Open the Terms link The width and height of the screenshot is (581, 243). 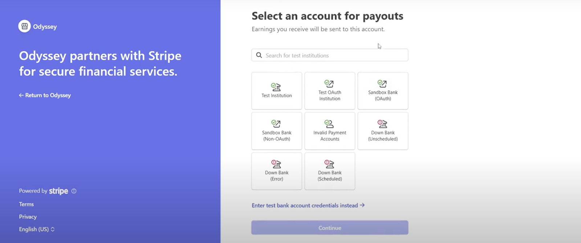coord(27,204)
